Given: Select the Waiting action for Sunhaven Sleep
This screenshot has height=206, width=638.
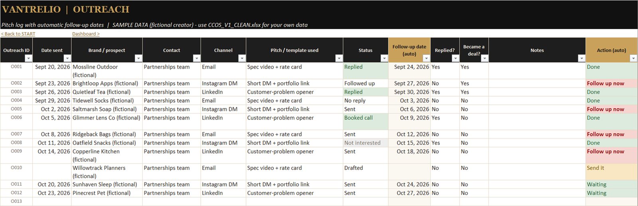Looking at the screenshot, I should [x=611, y=185].
